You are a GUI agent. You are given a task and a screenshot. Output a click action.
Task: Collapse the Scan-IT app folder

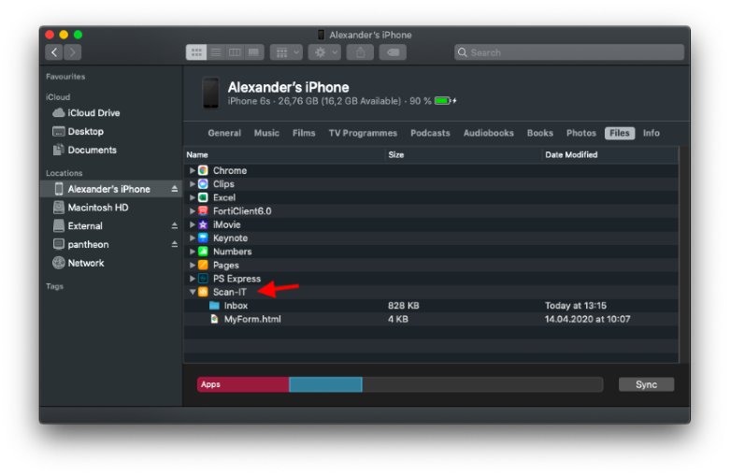tap(192, 292)
